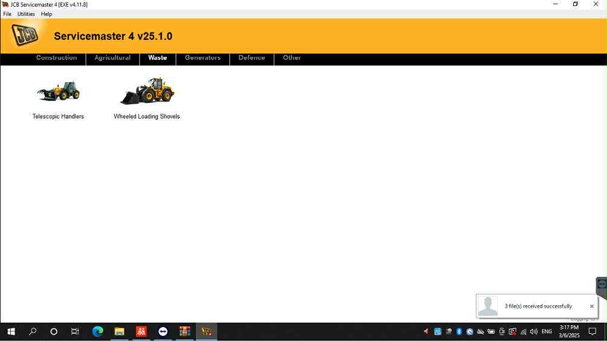The width and height of the screenshot is (607, 341).
Task: Click the notification sender avatar
Action: [488, 306]
